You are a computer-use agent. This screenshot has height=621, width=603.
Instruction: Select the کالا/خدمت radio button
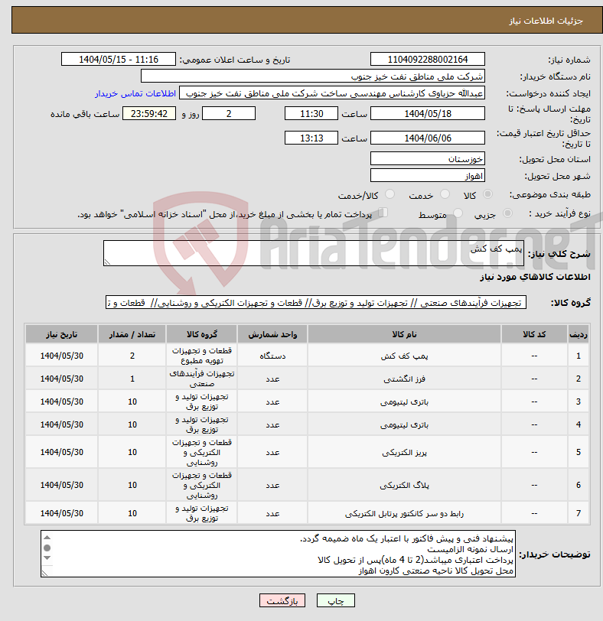click(x=390, y=194)
